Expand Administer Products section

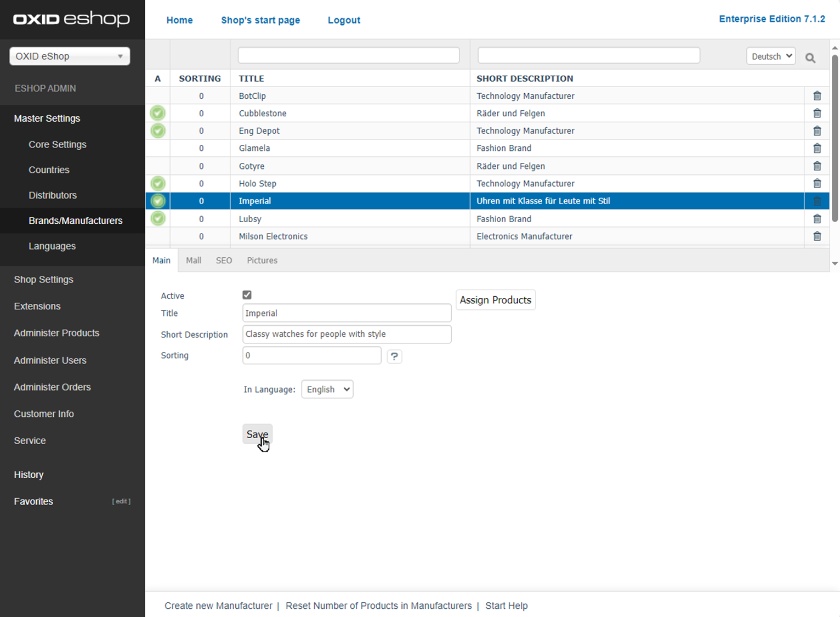[x=57, y=333]
